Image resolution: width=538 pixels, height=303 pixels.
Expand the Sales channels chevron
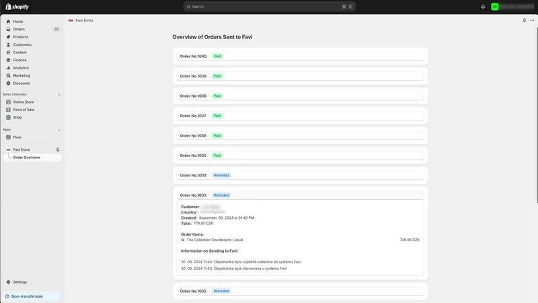(59, 95)
